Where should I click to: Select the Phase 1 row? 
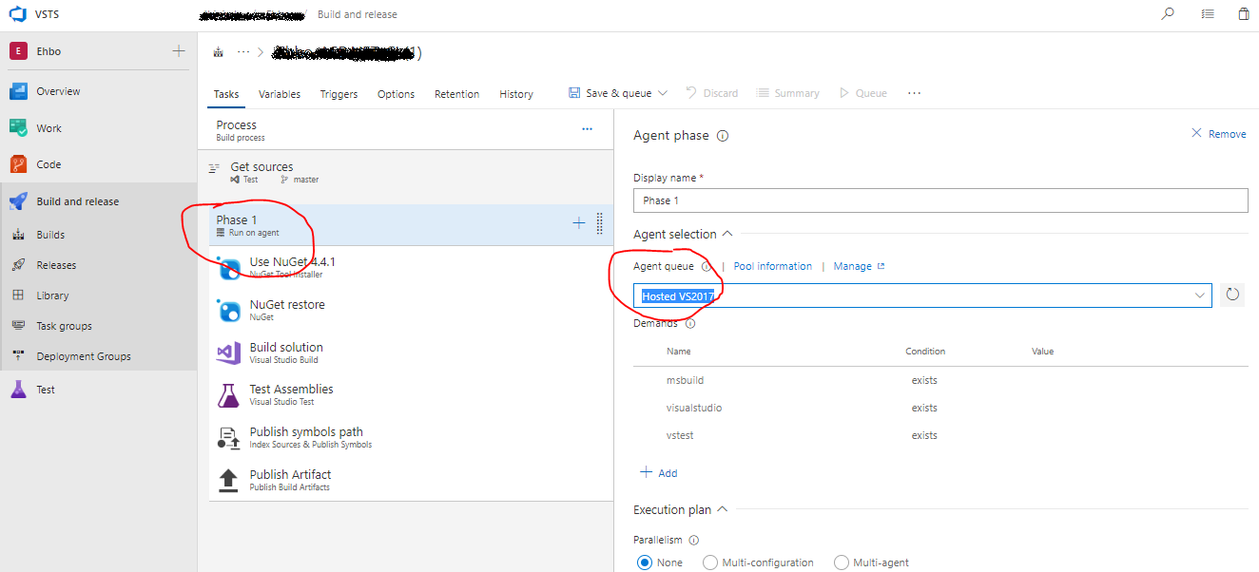pyautogui.click(x=411, y=225)
